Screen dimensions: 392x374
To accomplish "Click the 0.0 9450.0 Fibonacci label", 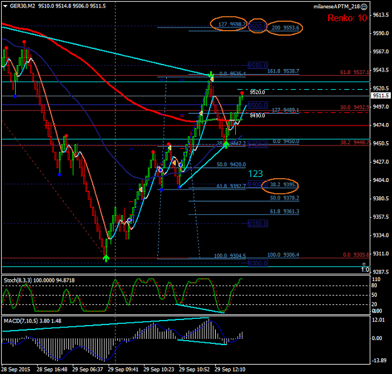I will point(286,141).
